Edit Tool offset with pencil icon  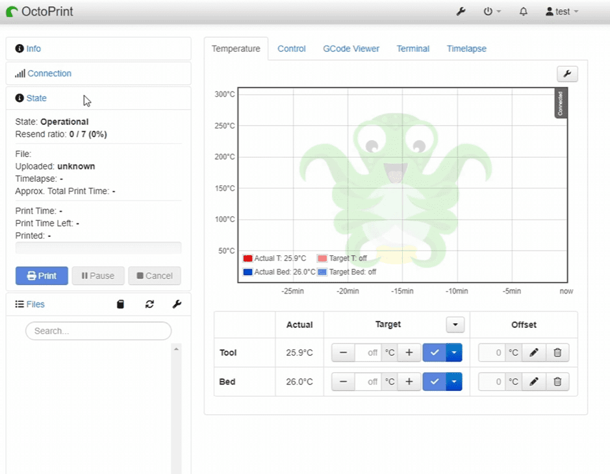(534, 353)
